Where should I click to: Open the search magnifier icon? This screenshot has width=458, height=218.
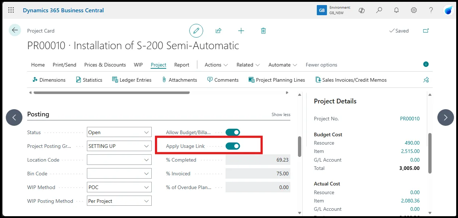click(x=379, y=10)
